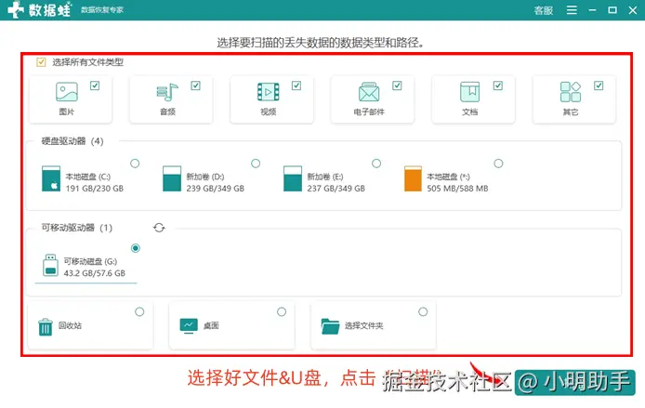Click the 新加卷 (D:) drive icon
645x408 pixels.
coord(172,178)
